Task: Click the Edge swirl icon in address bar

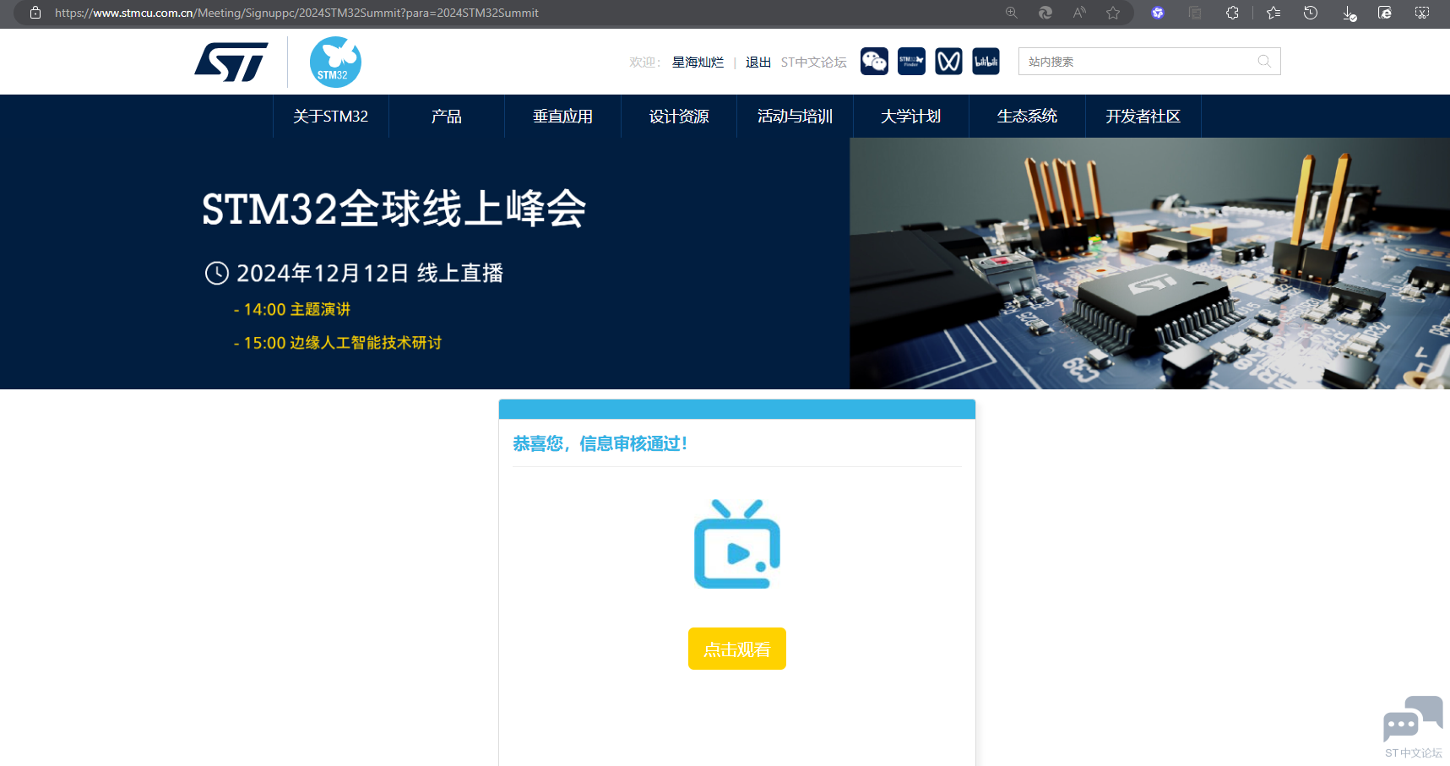Action: [1045, 13]
